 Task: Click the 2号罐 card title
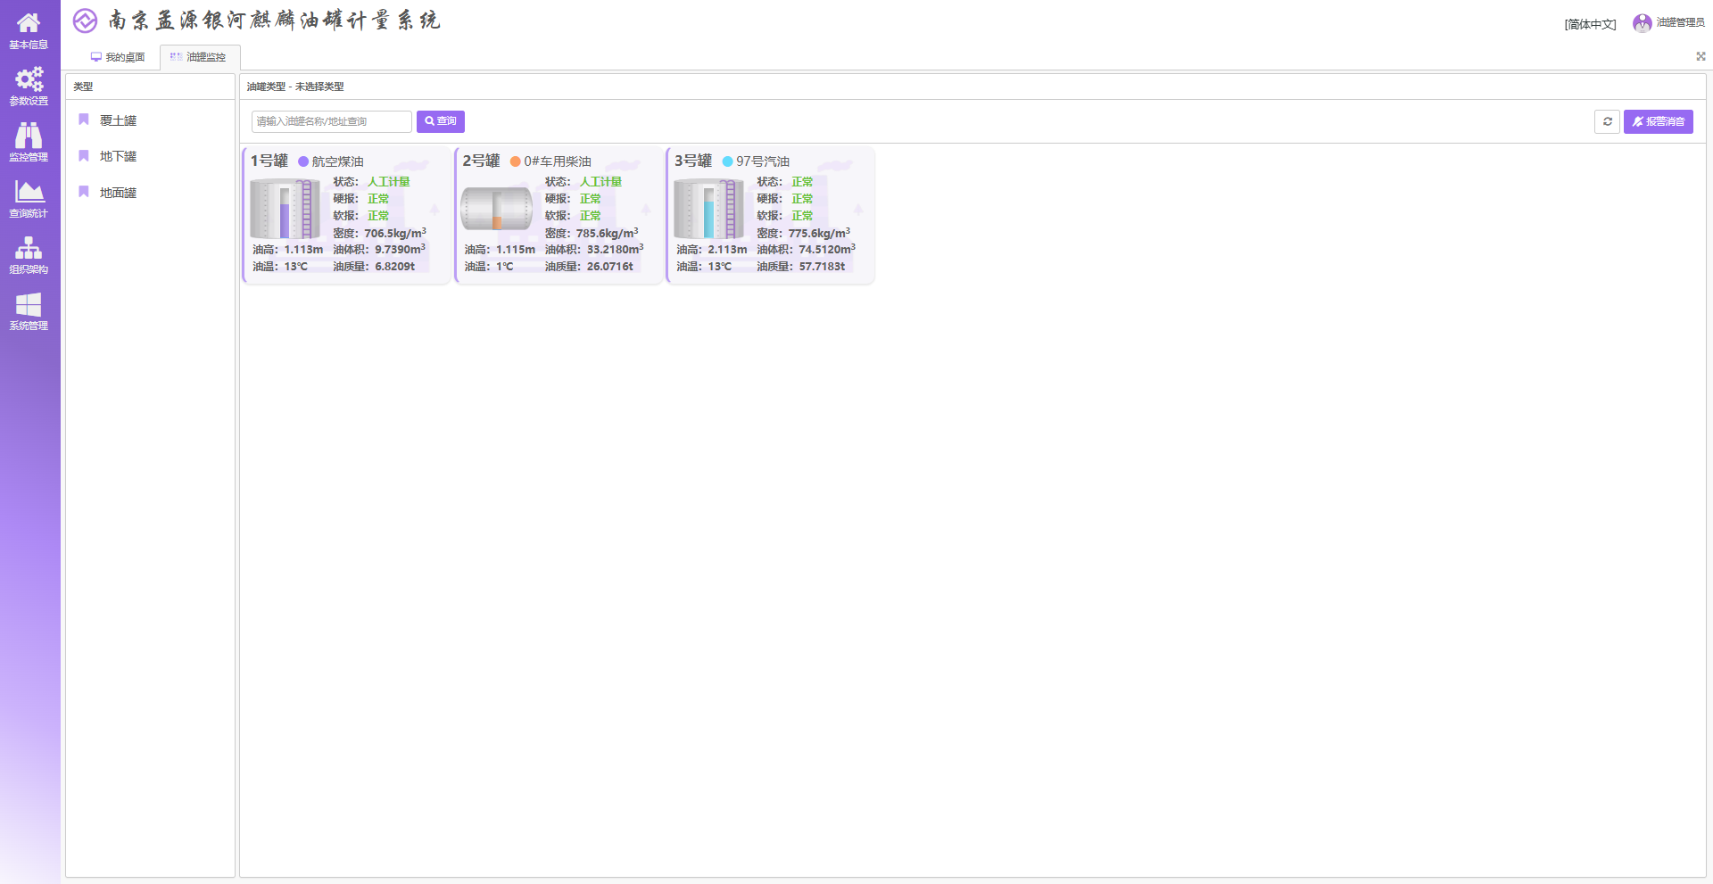pos(481,161)
